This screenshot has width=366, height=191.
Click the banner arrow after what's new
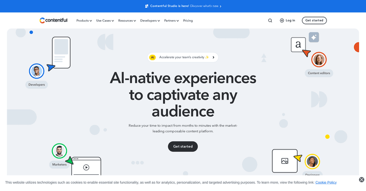pos(221,6)
